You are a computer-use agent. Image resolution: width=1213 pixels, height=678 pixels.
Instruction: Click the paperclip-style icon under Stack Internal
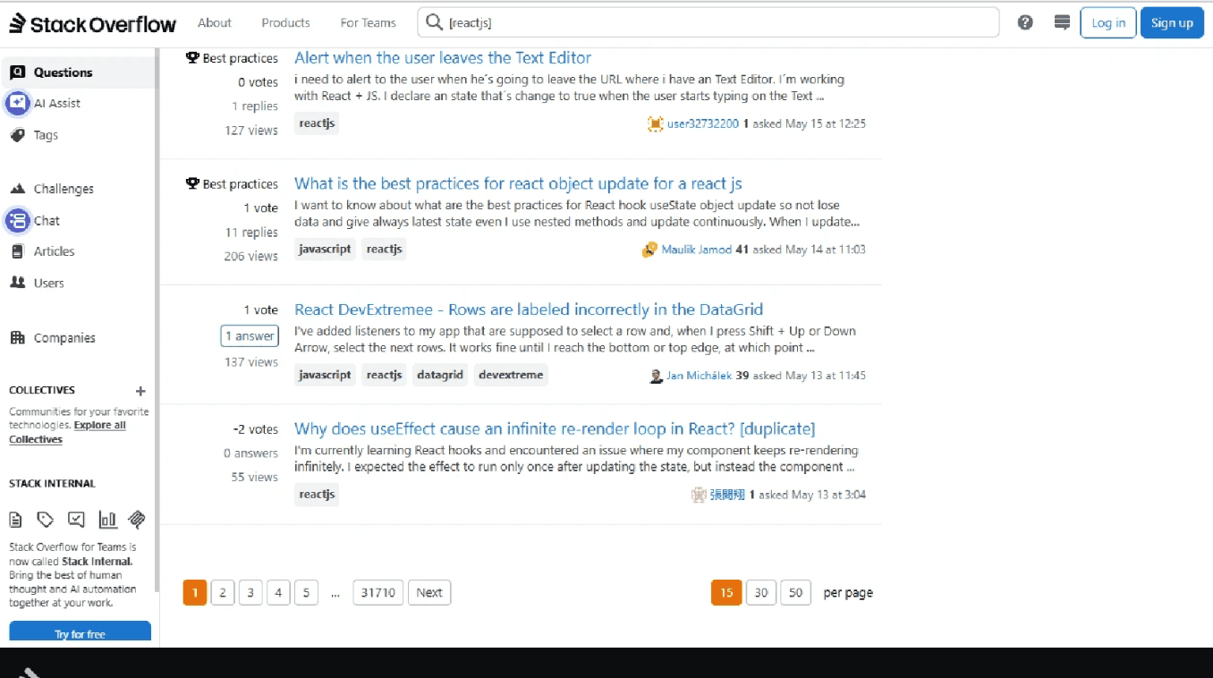pyautogui.click(x=137, y=519)
